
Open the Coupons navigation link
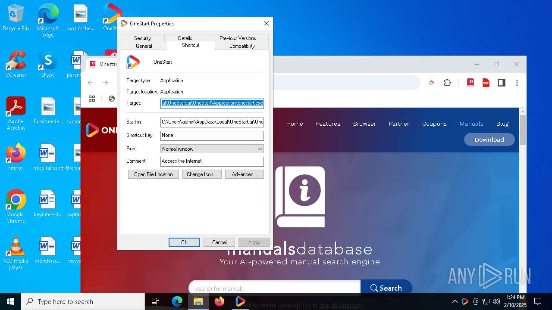coord(434,124)
